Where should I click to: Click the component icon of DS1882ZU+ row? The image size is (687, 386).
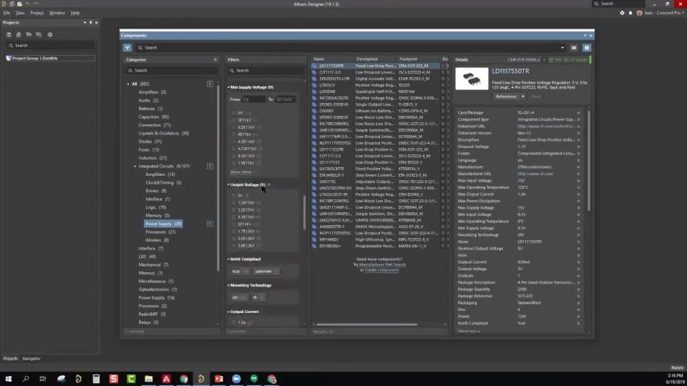tap(314, 246)
